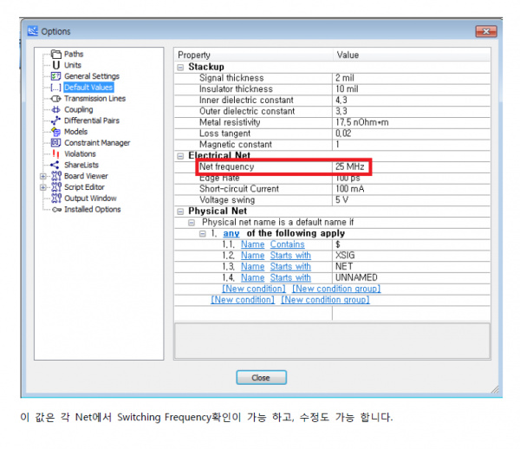The width and height of the screenshot is (520, 449).
Task: Click the Coupling icon in tree
Action: click(56, 110)
